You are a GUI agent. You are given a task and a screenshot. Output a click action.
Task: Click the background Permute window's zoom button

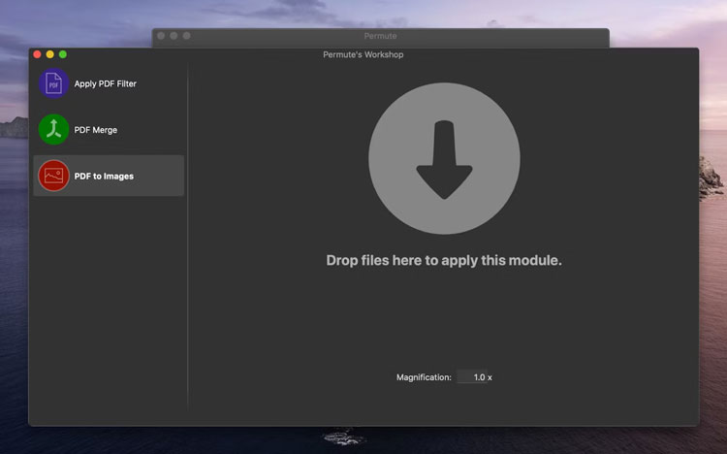(x=186, y=36)
